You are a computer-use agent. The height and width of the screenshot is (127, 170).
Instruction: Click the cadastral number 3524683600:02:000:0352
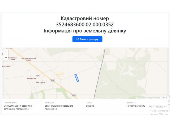(85, 25)
